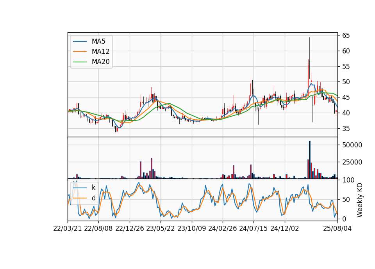Click the MA5 legend entry
375x269 pixels.
click(x=89, y=41)
